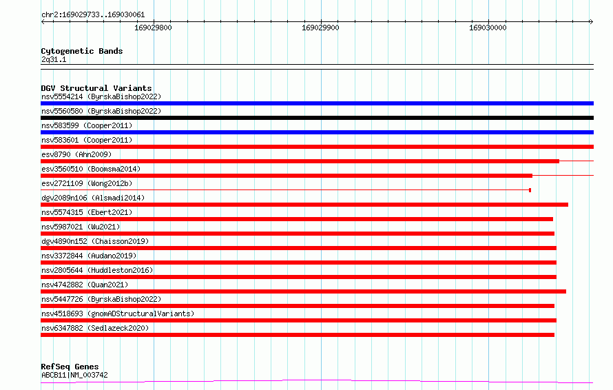
Task: Click the 169030000 ruler position label
Action: 488,28
